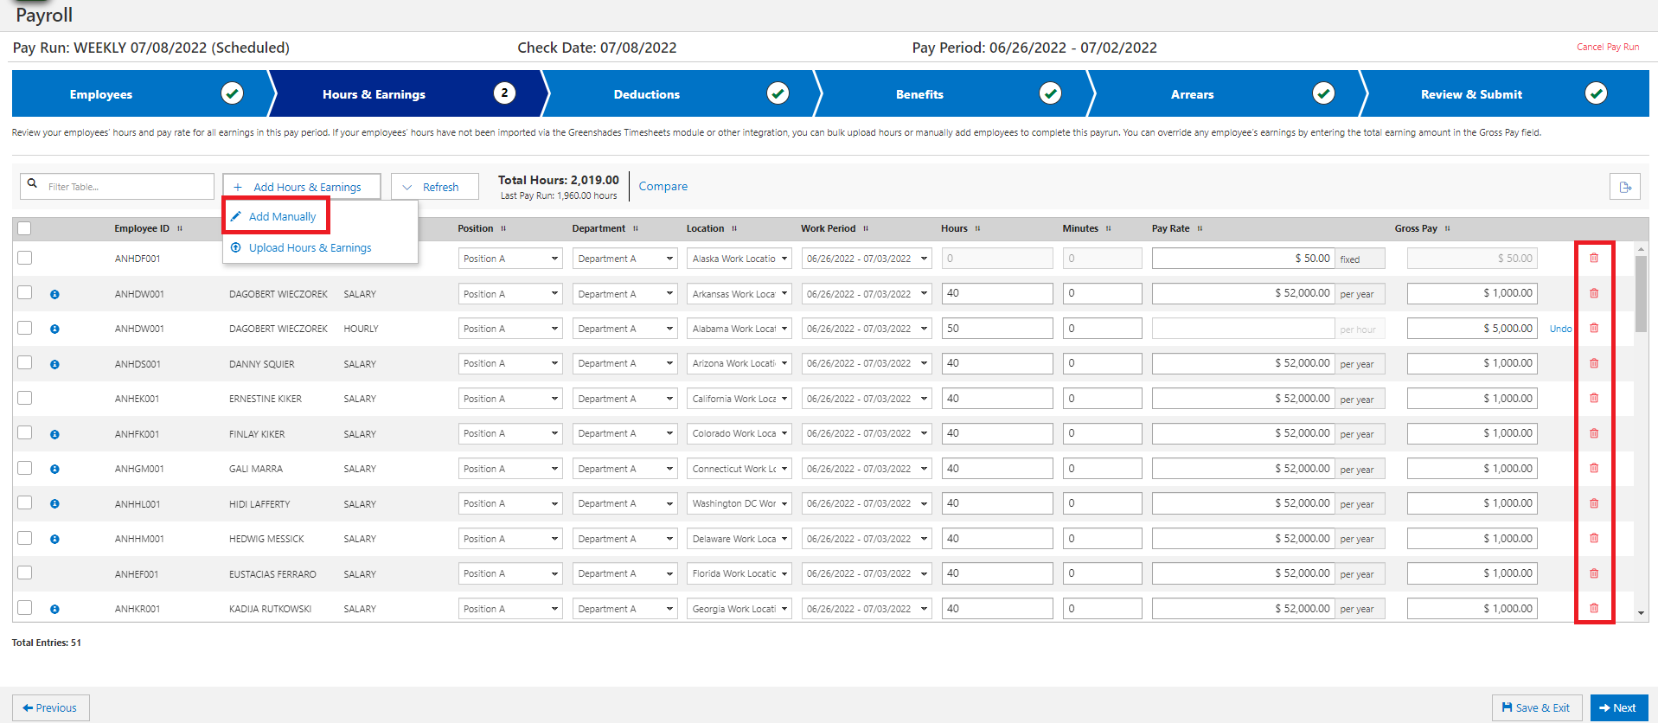Select checkbox for Eustacias Ferraro row
Viewport: 1658px width, 723px height.
24,573
